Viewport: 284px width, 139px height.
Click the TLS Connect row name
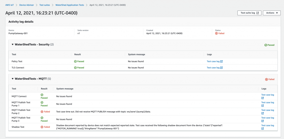pos(18,68)
